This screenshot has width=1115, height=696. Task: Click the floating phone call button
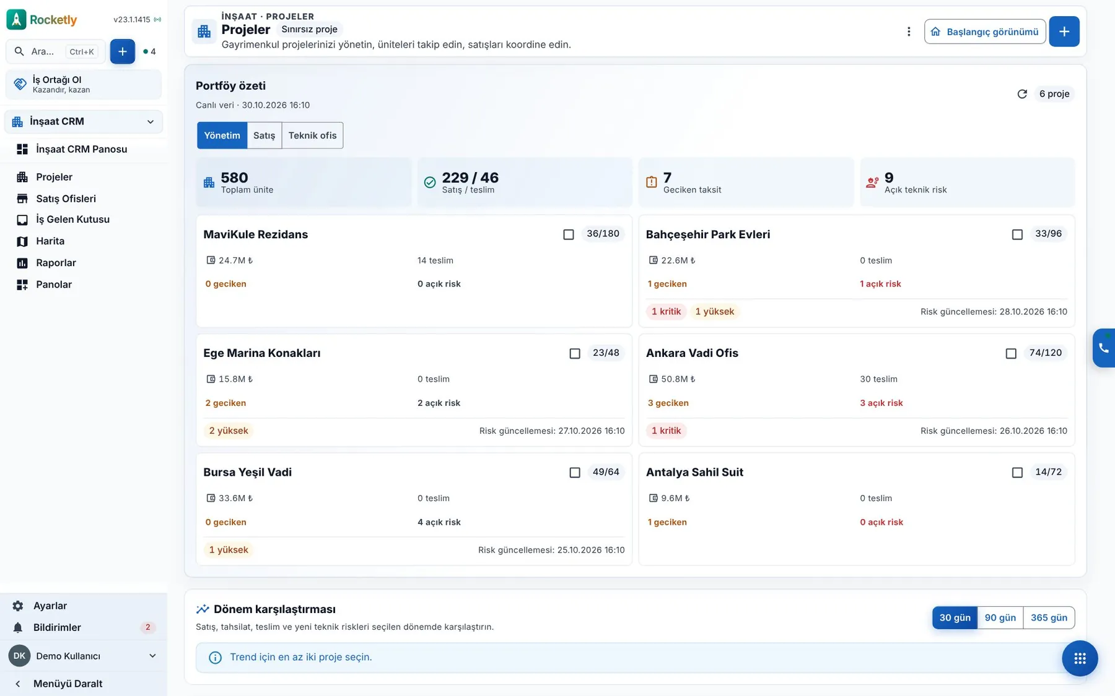1104,348
